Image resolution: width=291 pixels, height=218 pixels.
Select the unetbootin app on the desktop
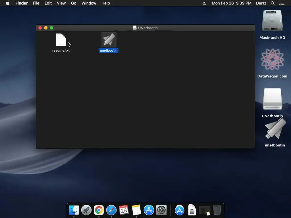(275, 129)
